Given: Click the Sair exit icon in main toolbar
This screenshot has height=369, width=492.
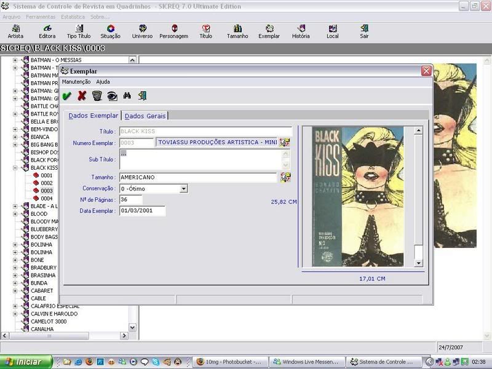Looking at the screenshot, I should (x=364, y=31).
